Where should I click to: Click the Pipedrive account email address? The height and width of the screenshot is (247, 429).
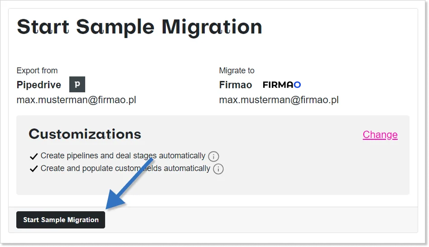coord(76,100)
